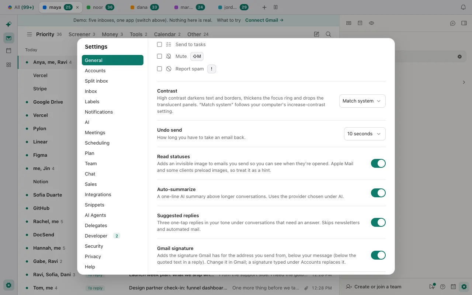The width and height of the screenshot is (472, 295).
Task: Click the eye icon in the right panel
Action: [x=371, y=23]
